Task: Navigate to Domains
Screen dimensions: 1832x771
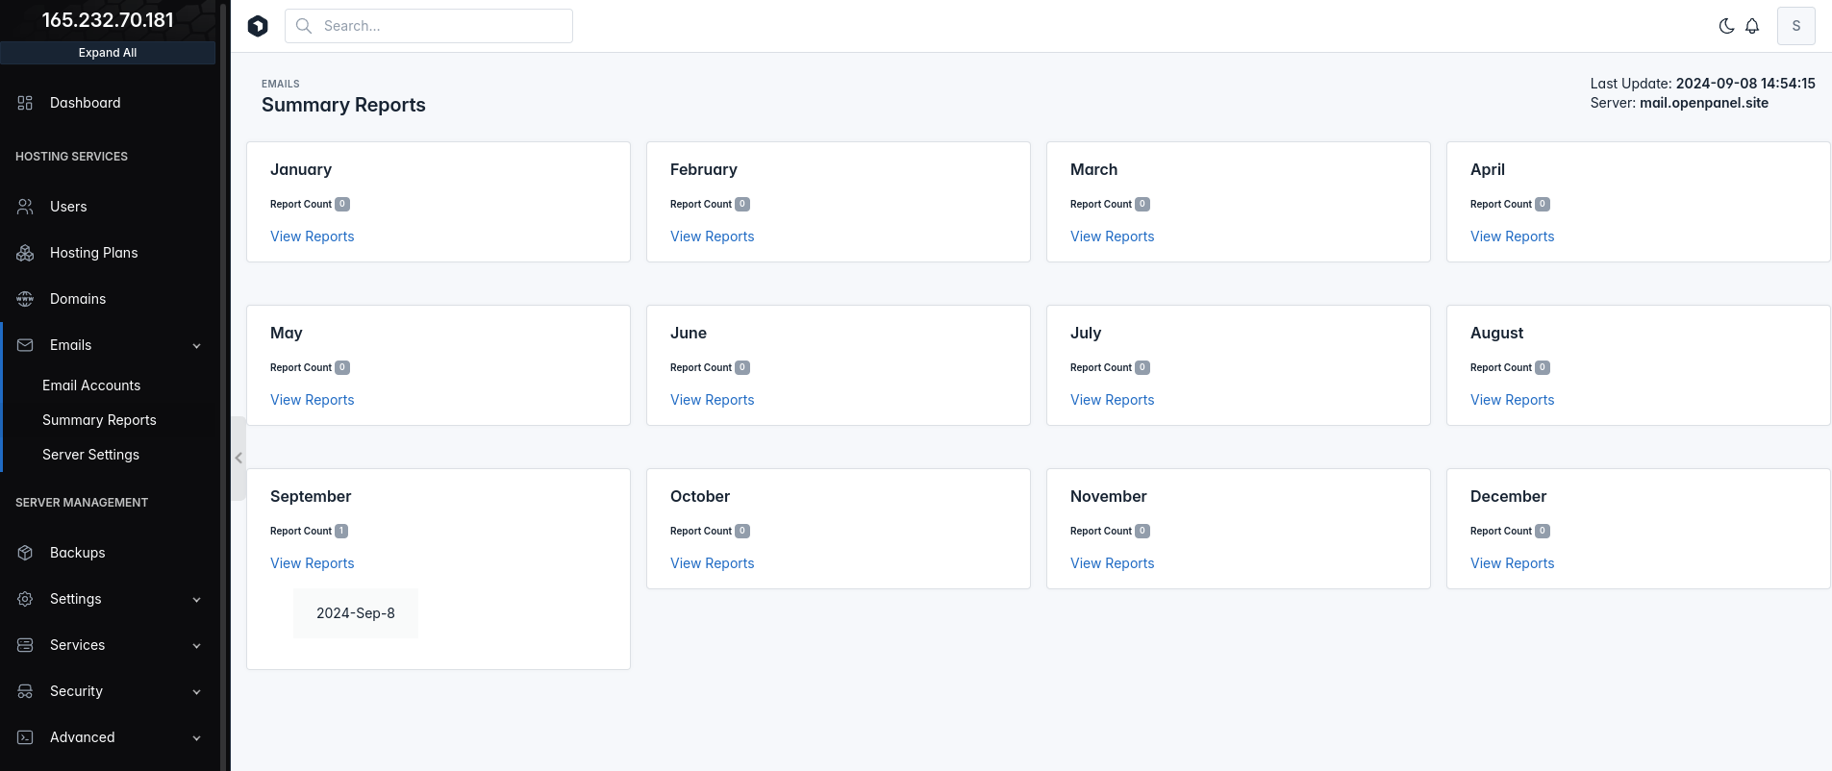Action: pos(78,299)
